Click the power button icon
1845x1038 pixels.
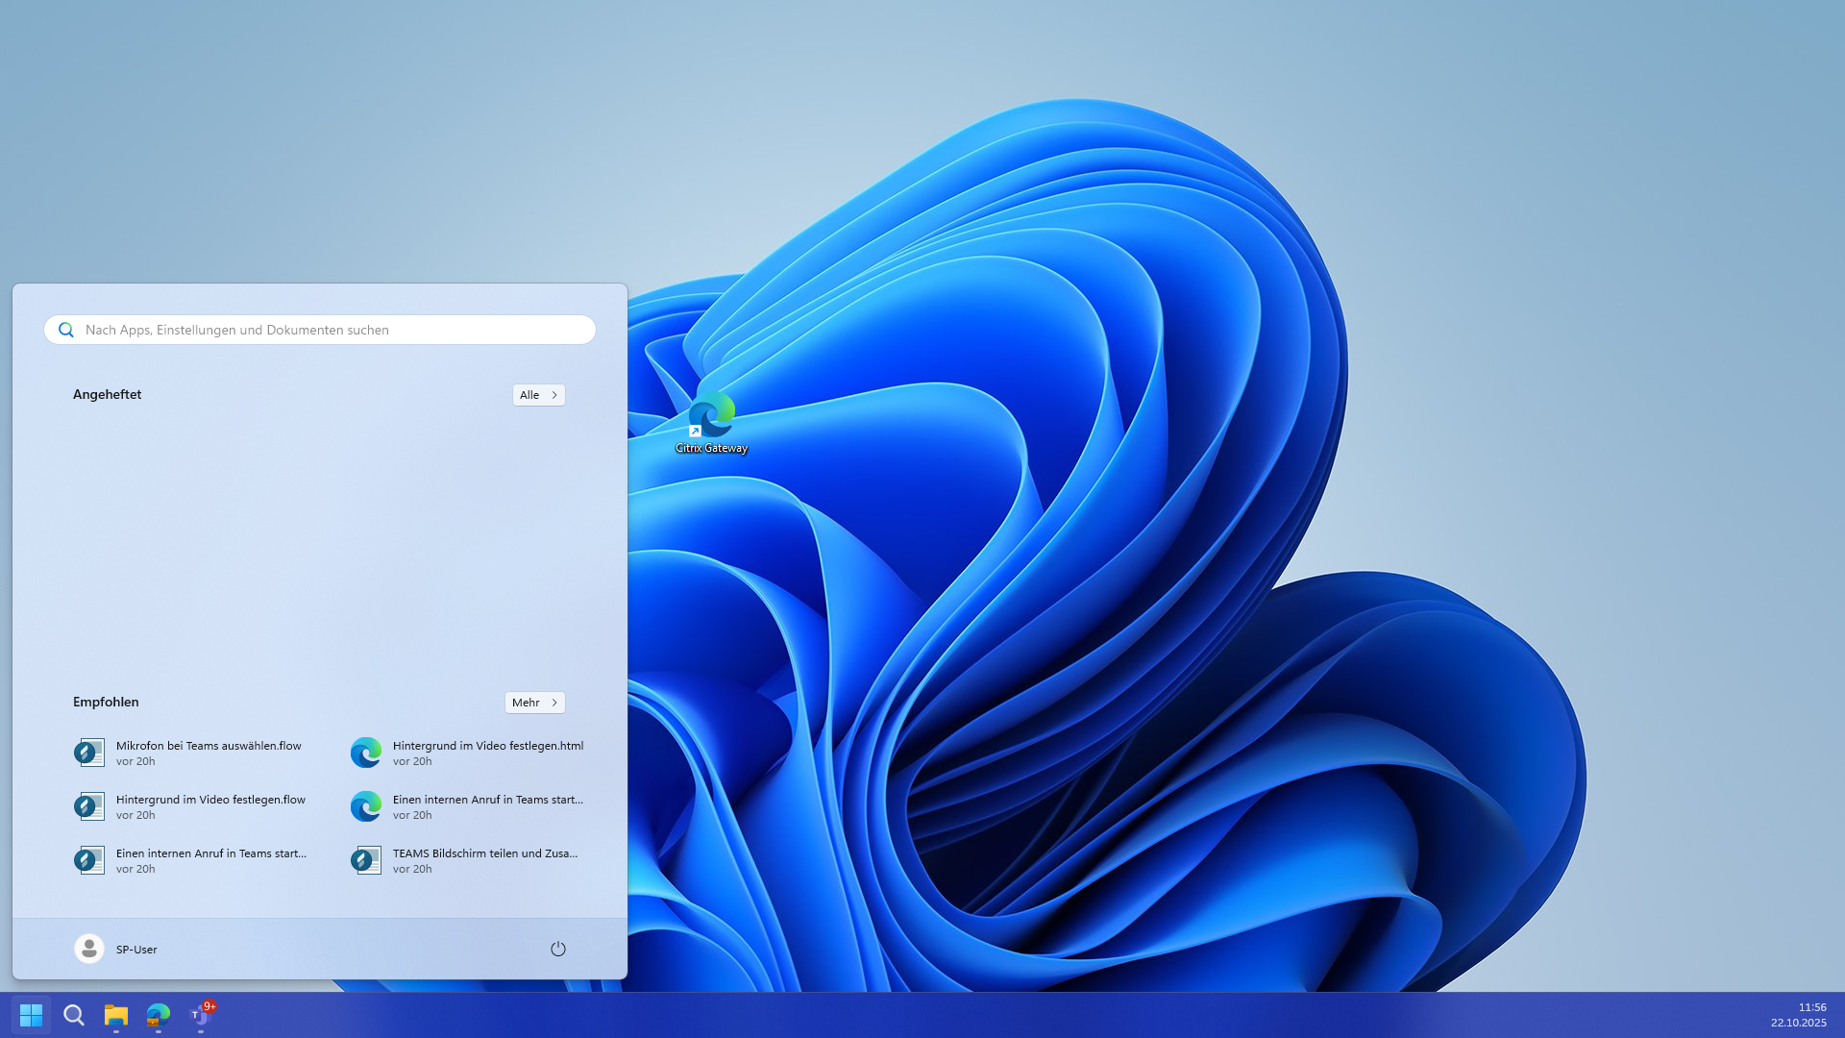point(558,949)
